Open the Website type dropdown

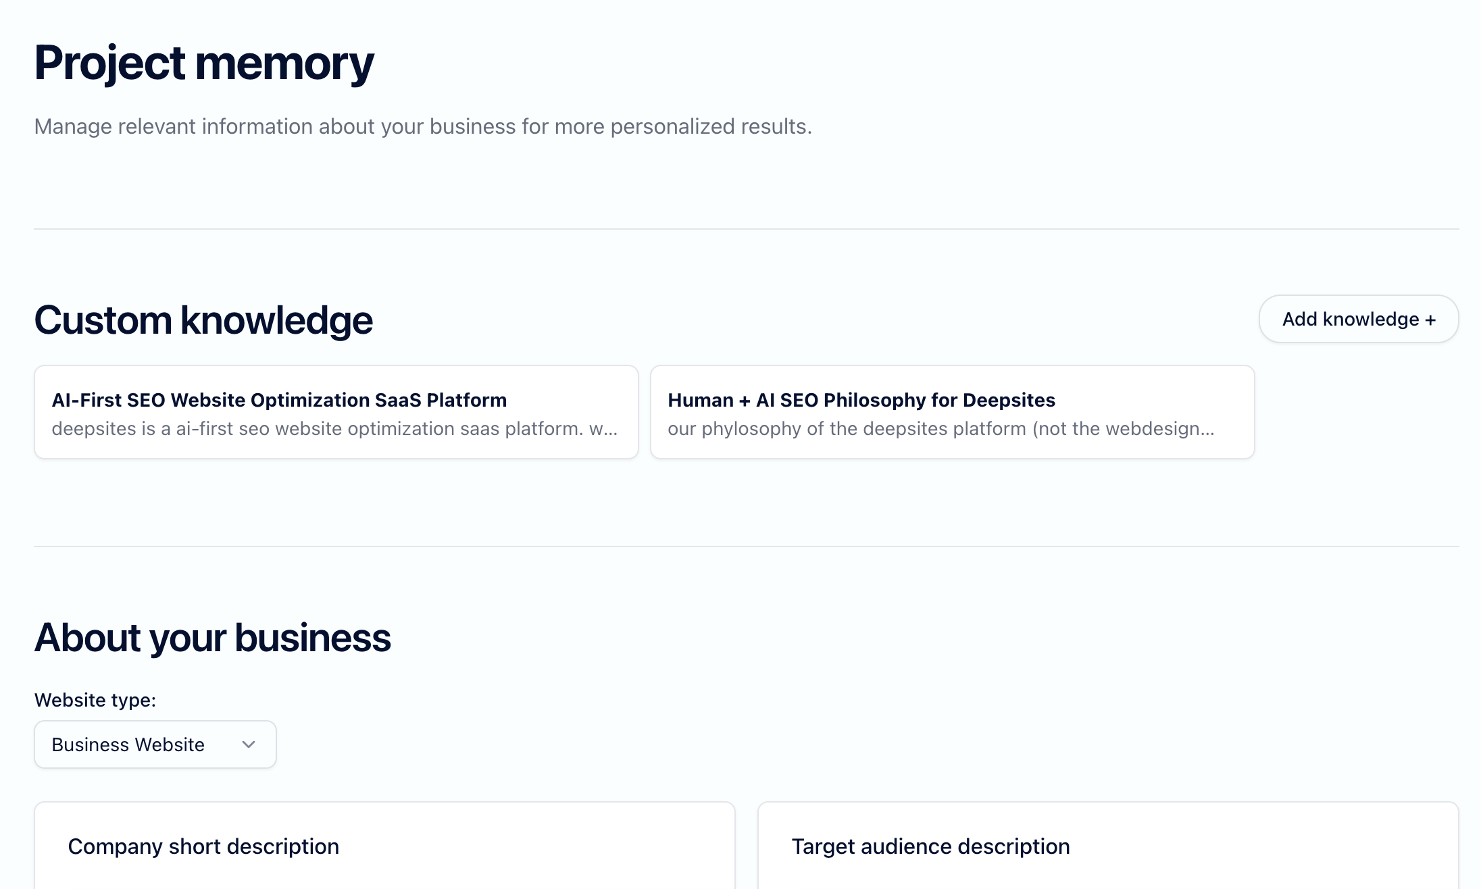pos(155,744)
